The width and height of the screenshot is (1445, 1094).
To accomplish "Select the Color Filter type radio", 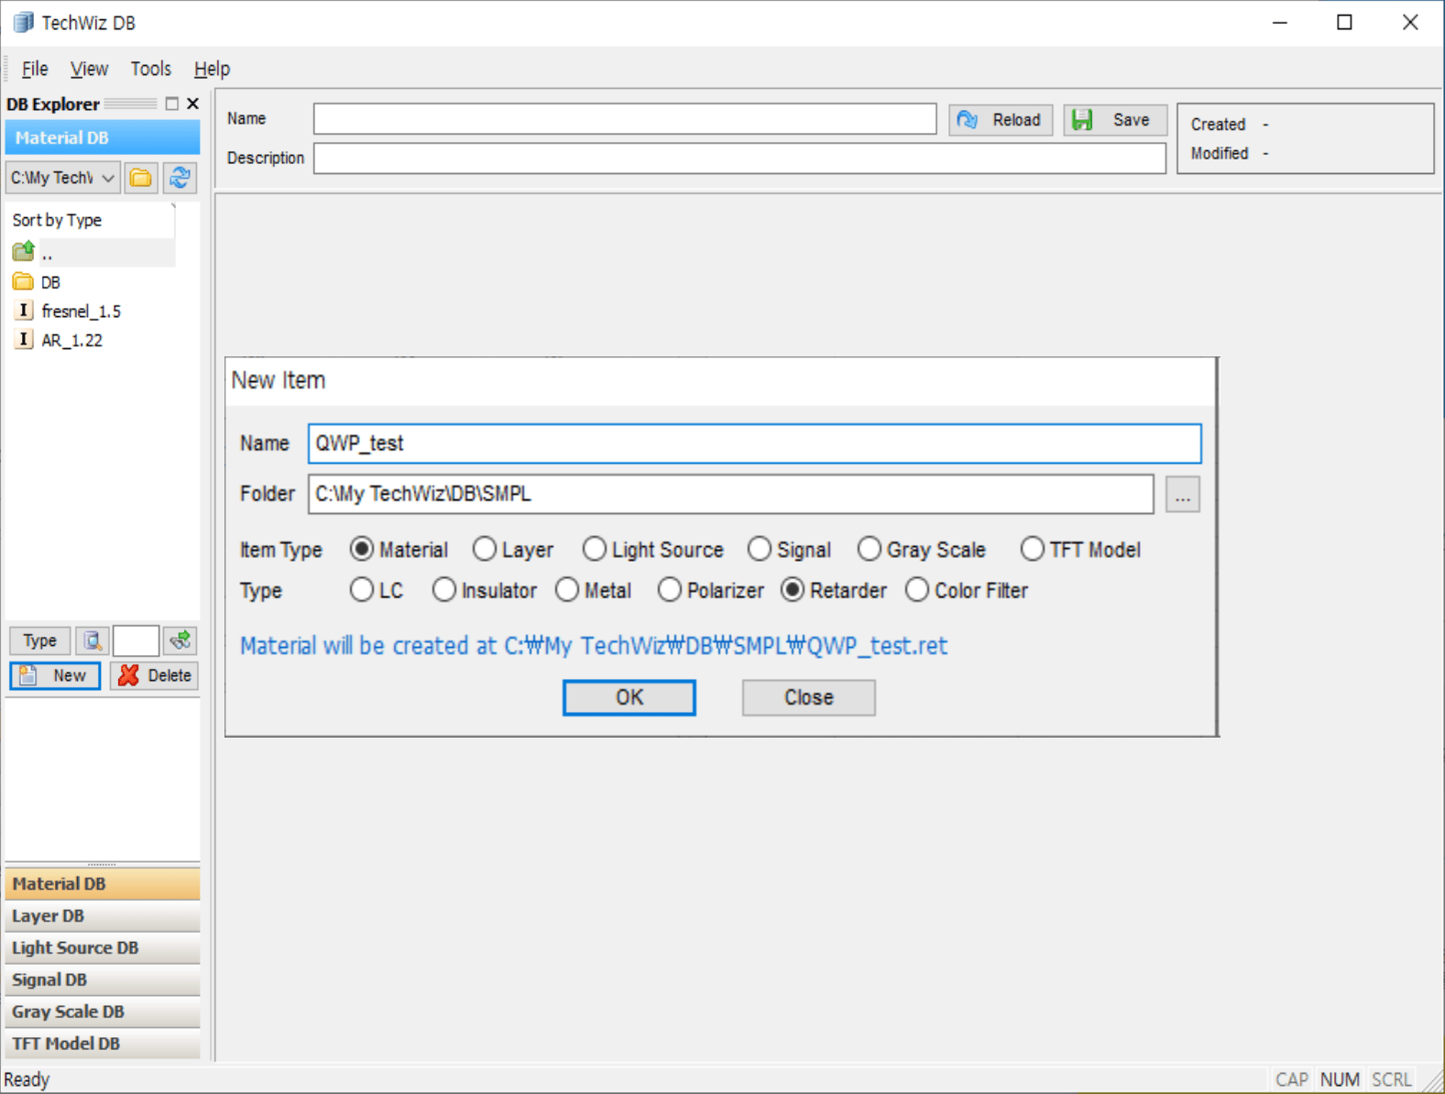I will tap(917, 591).
